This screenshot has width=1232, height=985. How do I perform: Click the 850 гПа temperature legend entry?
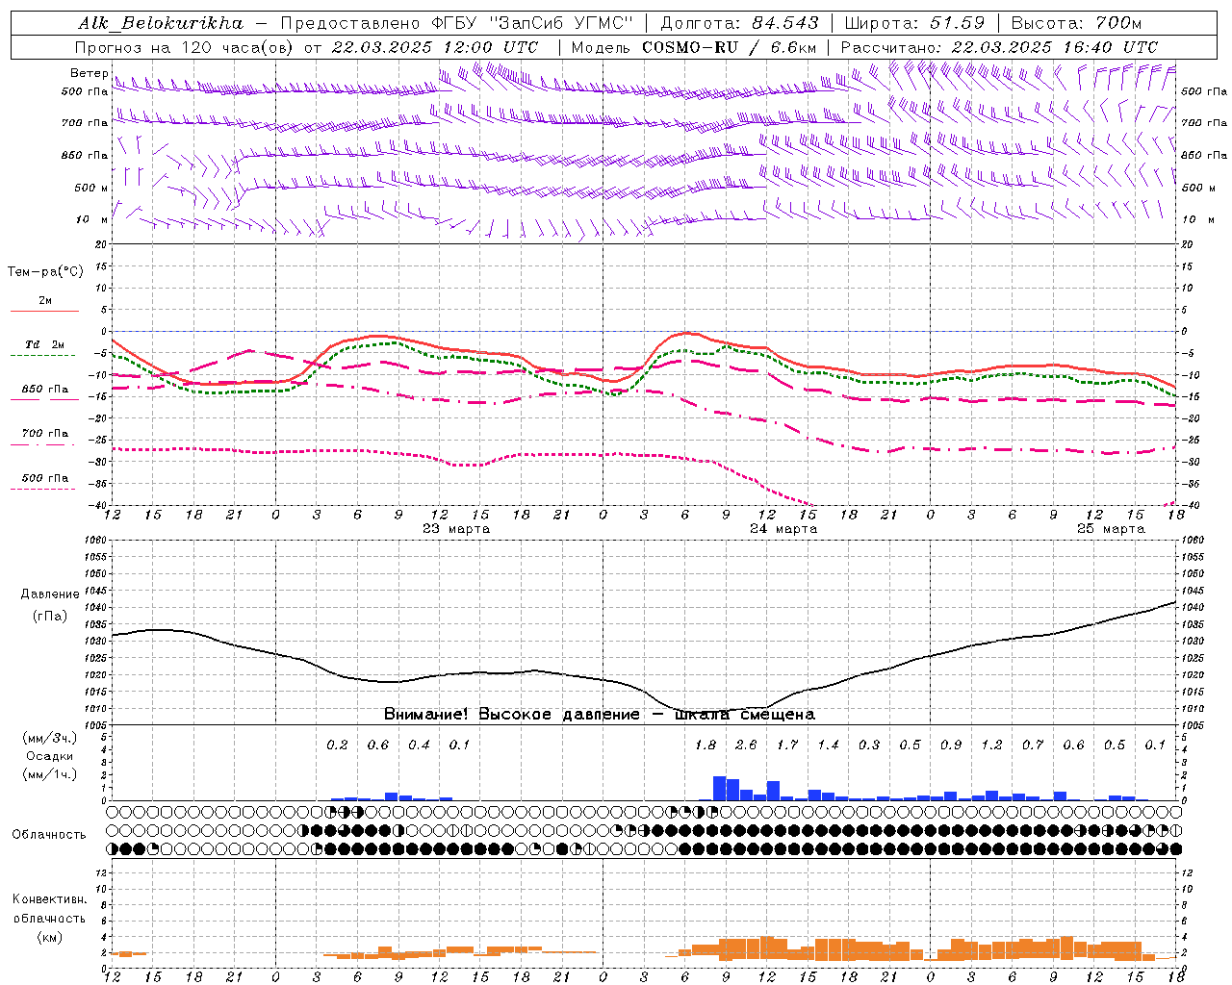pos(45,390)
